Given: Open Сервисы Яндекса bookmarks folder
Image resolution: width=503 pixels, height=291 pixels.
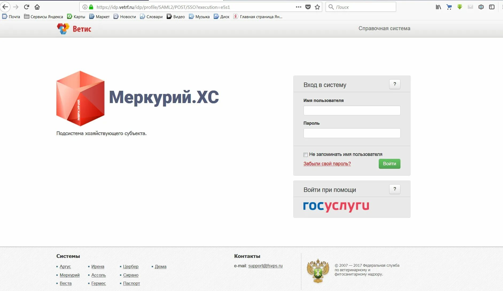Looking at the screenshot, I should click(x=44, y=17).
